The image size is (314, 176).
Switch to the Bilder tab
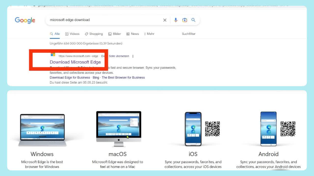pyautogui.click(x=114, y=34)
